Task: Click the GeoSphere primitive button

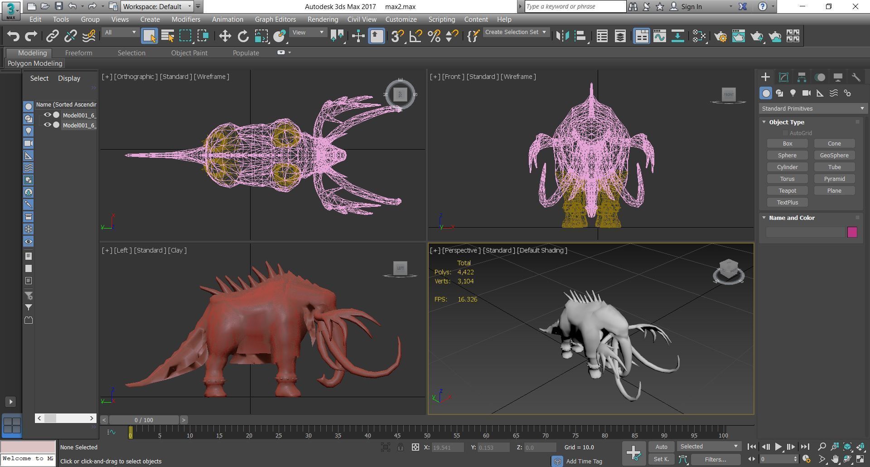Action: coord(834,156)
